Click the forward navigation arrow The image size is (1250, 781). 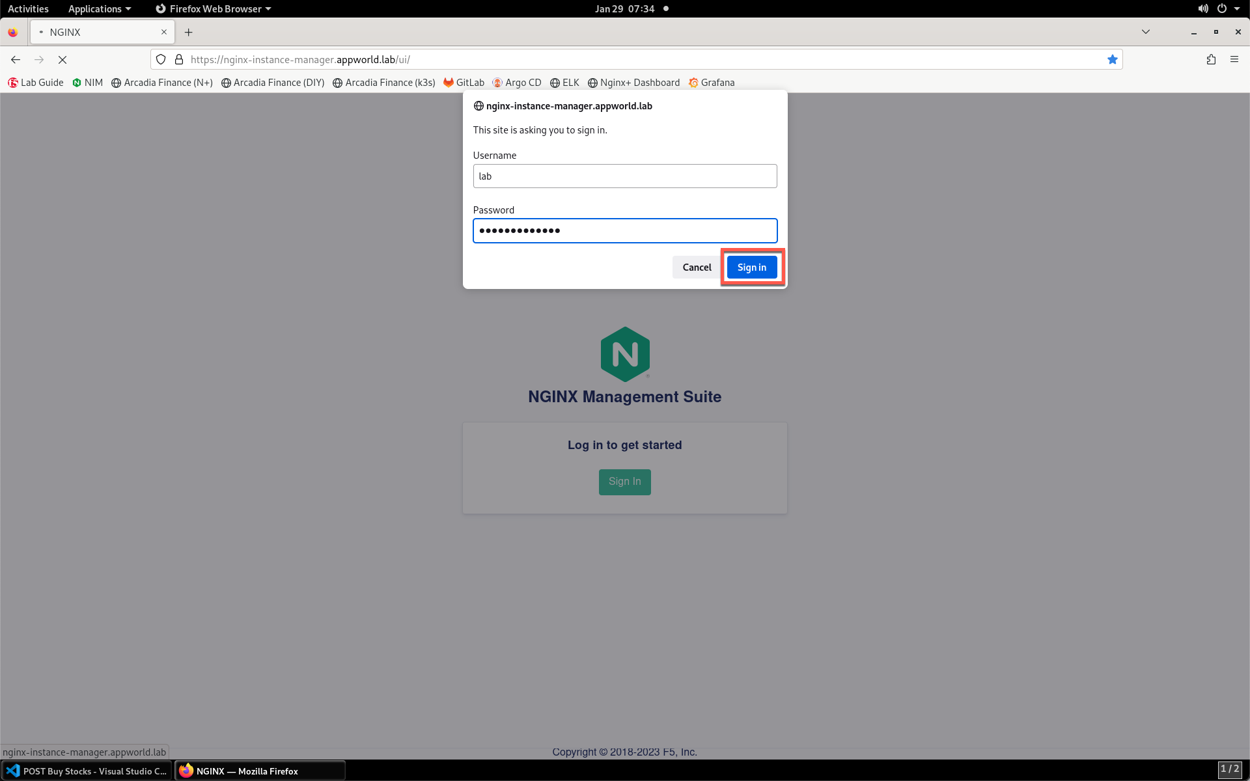coord(39,59)
